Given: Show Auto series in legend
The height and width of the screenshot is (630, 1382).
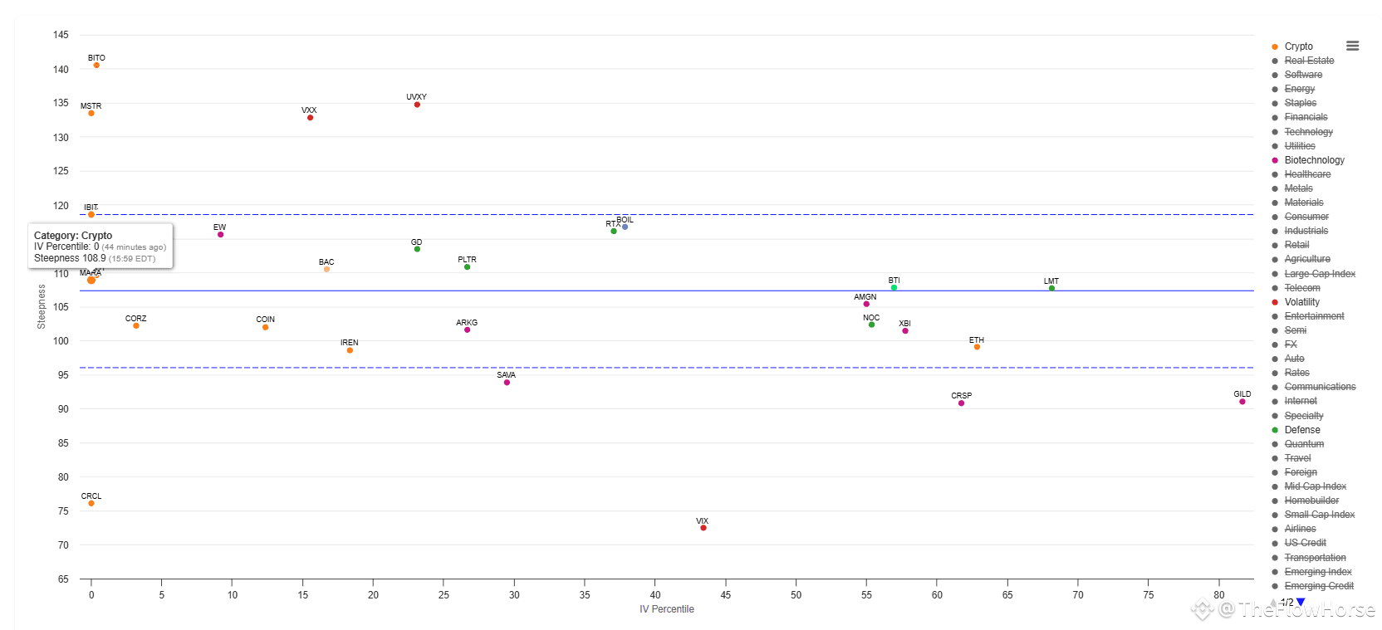Looking at the screenshot, I should click(1295, 359).
